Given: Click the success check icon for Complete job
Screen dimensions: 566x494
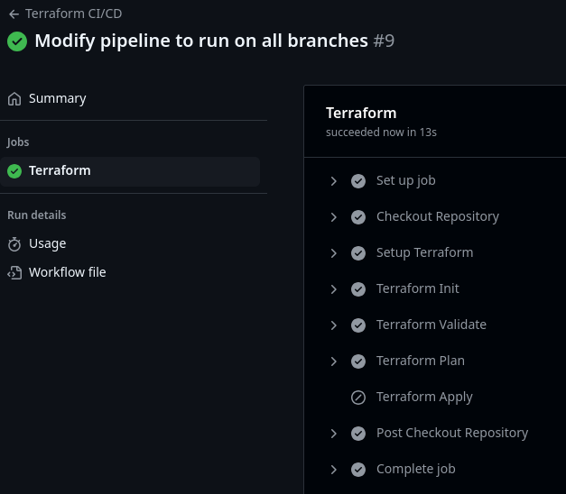Looking at the screenshot, I should tap(358, 470).
